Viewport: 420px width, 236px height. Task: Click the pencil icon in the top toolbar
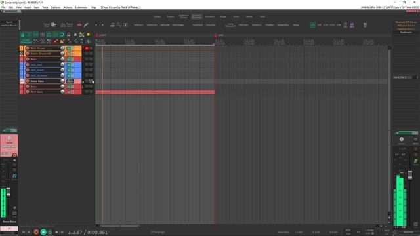[86, 25]
